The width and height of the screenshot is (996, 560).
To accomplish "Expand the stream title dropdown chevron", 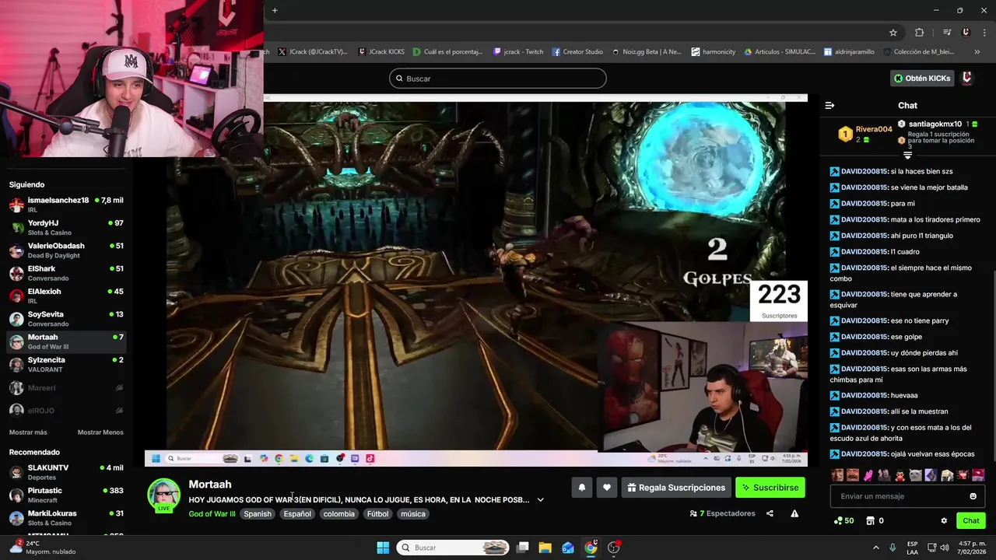I will point(540,500).
